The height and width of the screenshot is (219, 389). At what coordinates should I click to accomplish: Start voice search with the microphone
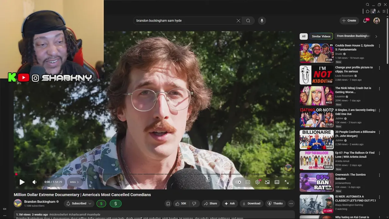[262, 21]
